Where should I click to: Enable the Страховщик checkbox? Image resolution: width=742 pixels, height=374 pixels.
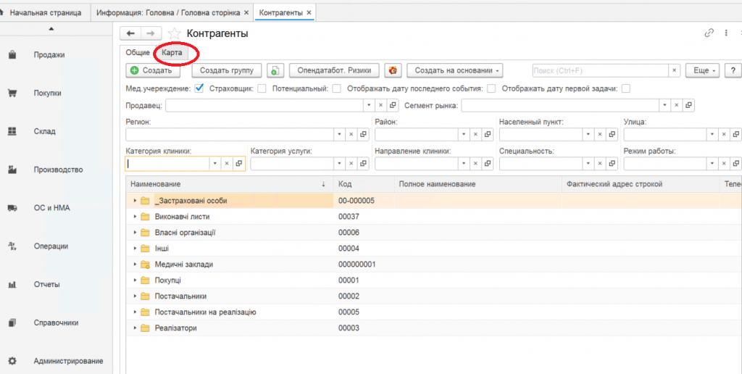pyautogui.click(x=262, y=88)
